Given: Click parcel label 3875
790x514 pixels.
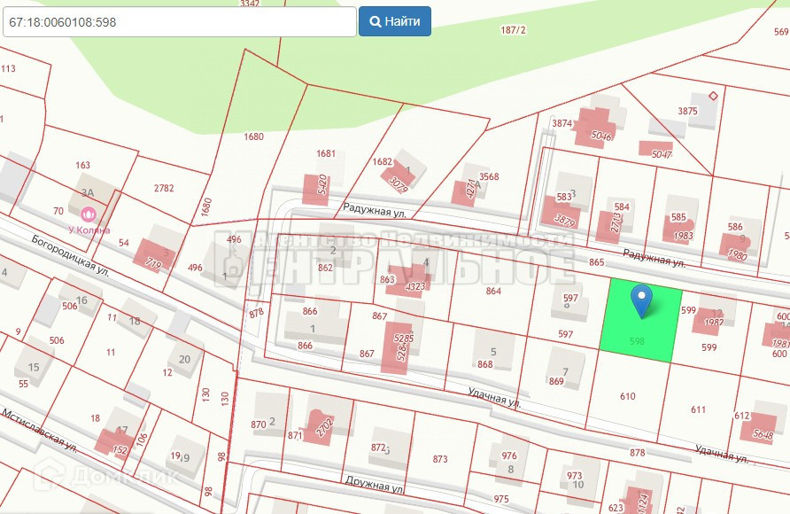Looking at the screenshot, I should [687, 111].
